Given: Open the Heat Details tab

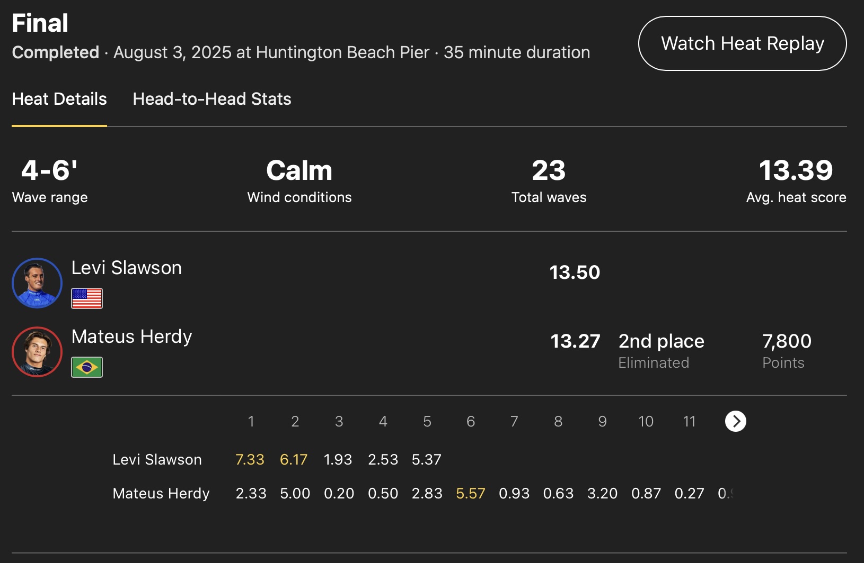Looking at the screenshot, I should 59,99.
